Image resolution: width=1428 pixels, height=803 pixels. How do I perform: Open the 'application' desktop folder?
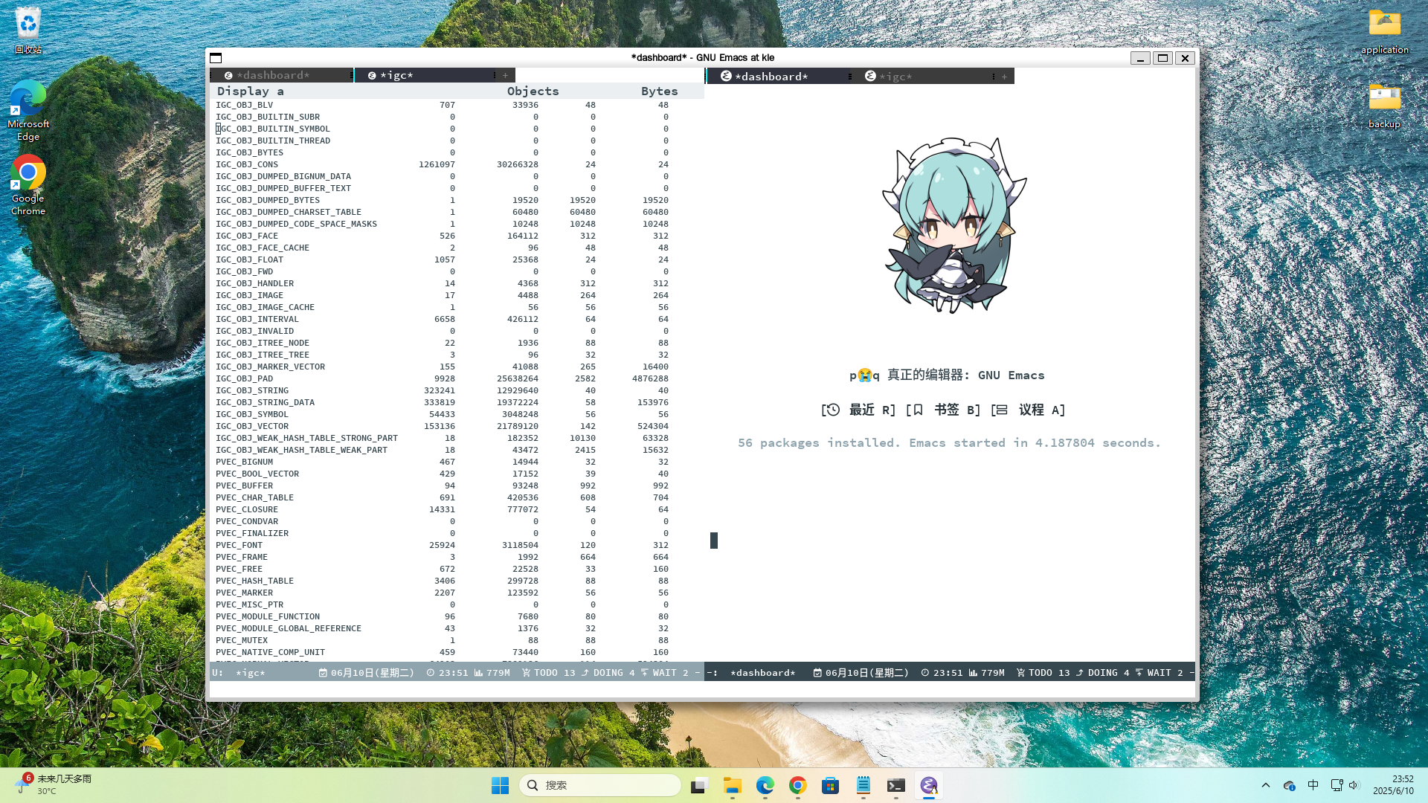1385,31
